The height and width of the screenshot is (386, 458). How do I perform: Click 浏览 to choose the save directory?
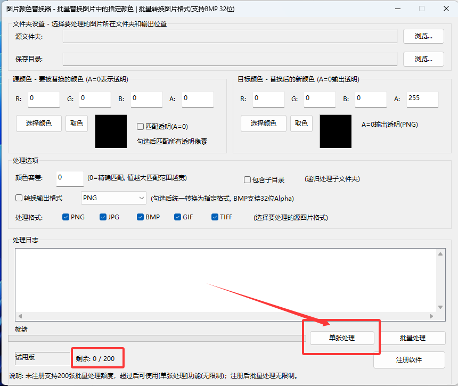pyautogui.click(x=423, y=59)
